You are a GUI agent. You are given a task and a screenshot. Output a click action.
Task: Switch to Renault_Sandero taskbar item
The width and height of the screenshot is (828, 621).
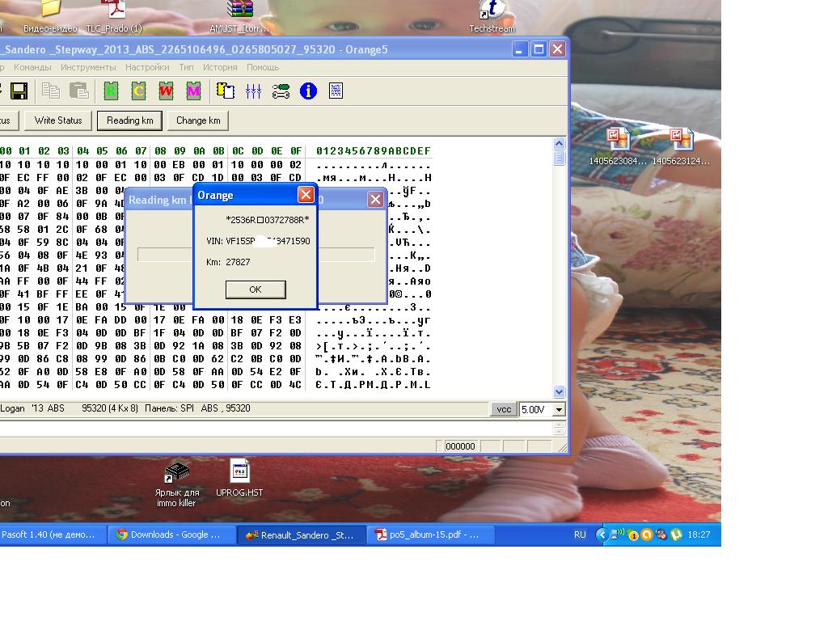[x=302, y=535]
